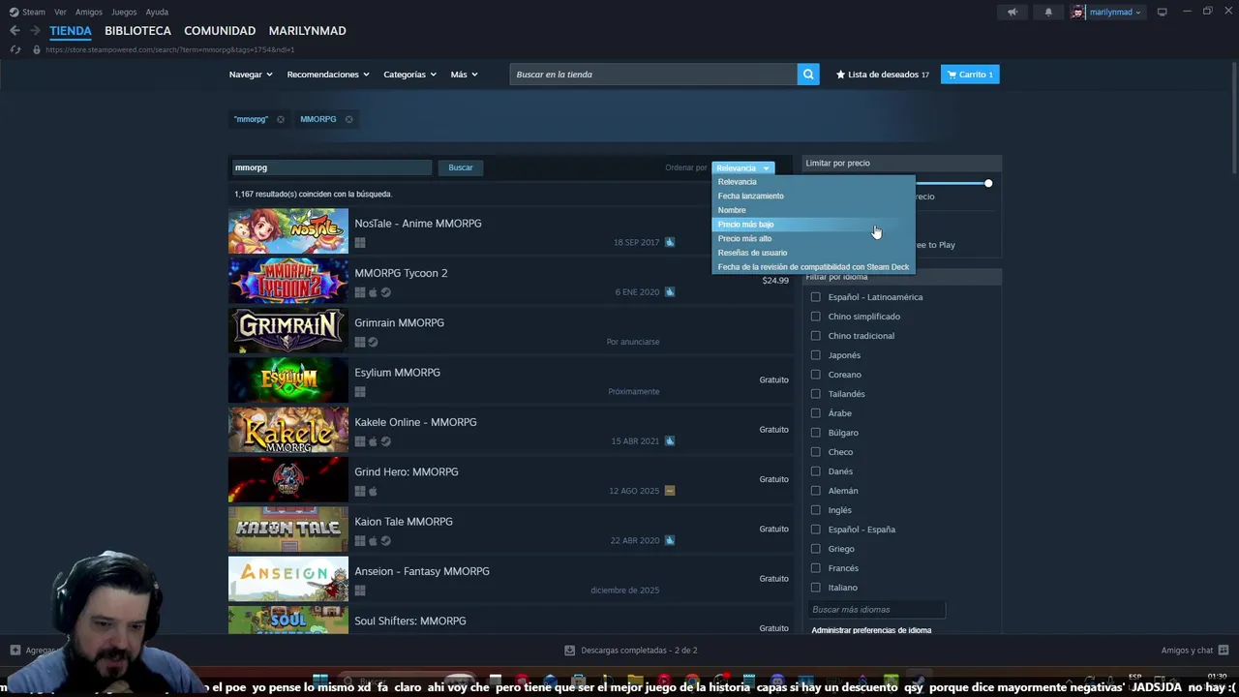Click Steam Deck status icon for Kaion Tale

click(669, 540)
